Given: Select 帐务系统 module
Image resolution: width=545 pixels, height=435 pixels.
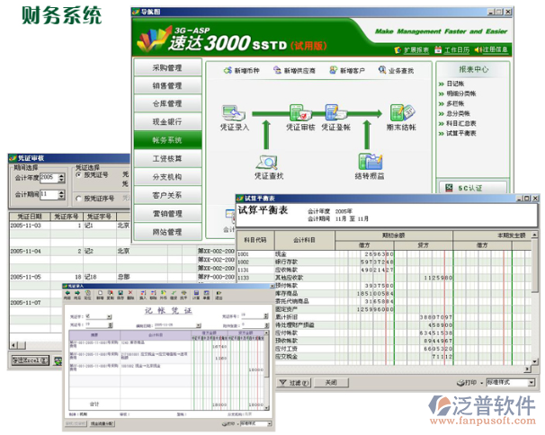Looking at the screenshot, I should [167, 140].
